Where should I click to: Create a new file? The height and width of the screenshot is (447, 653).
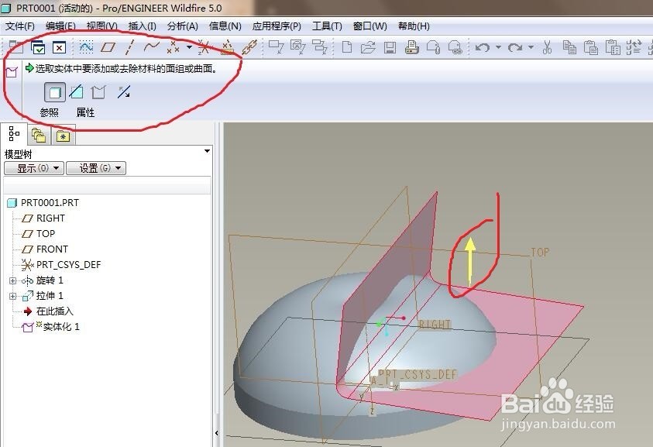tap(346, 47)
